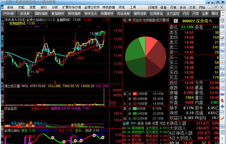Open the colored grid table icon

(x=222, y=27)
